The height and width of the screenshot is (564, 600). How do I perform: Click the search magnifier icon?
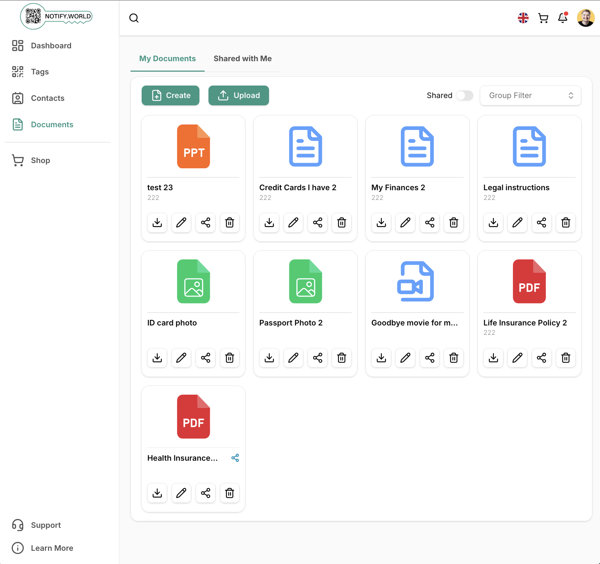[134, 18]
